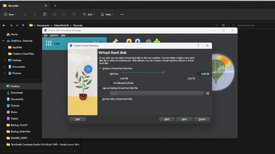Image resolution: width=275 pixels, height=154 pixels.
Task: Open the recent locations chevron dropdown
Action: pyautogui.click(x=17, y=25)
